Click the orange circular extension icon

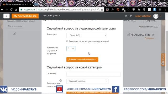tap(118, 10)
